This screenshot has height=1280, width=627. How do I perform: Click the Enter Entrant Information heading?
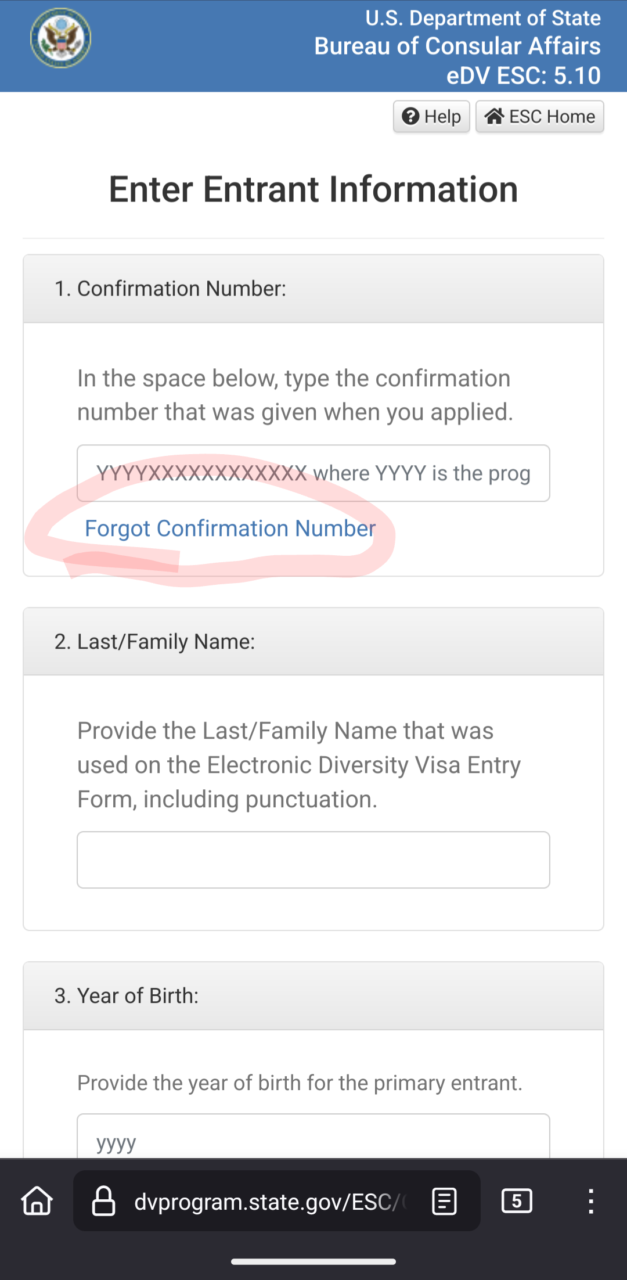(313, 189)
